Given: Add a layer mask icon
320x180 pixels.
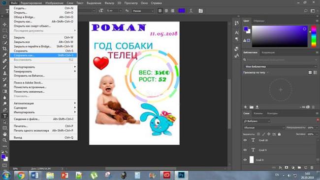Looking at the screenshot, I should pyautogui.click(x=287, y=168).
